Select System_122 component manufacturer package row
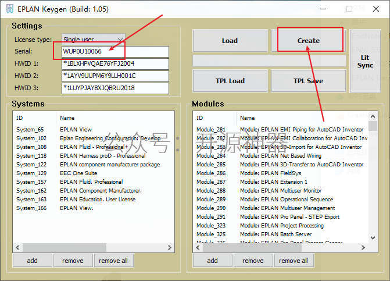Screen dimensions: 390x281 (x=94, y=165)
